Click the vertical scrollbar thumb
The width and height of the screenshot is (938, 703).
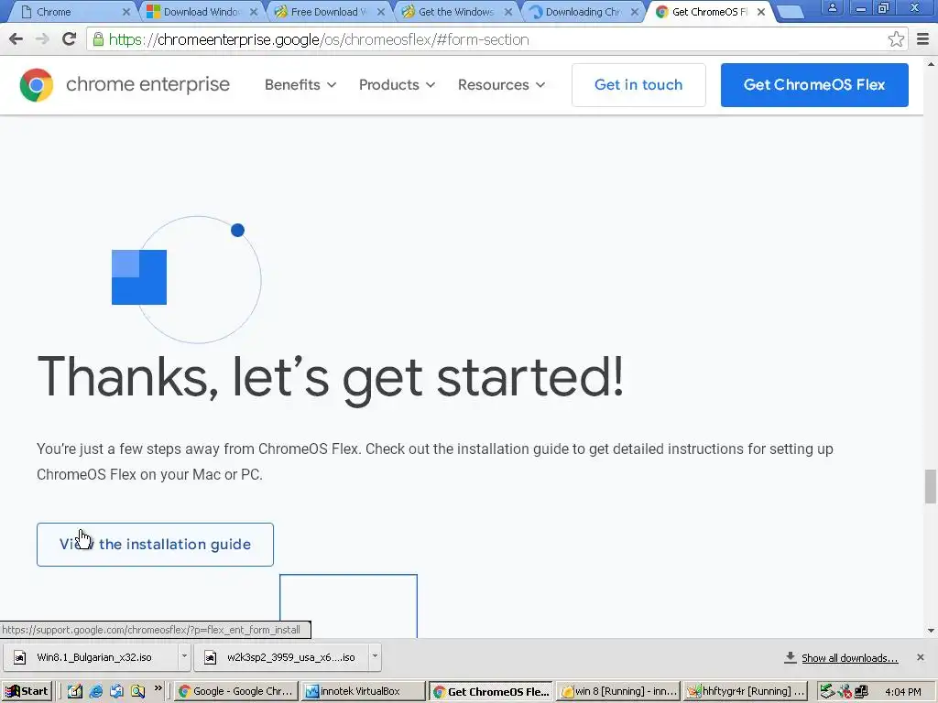(931, 487)
